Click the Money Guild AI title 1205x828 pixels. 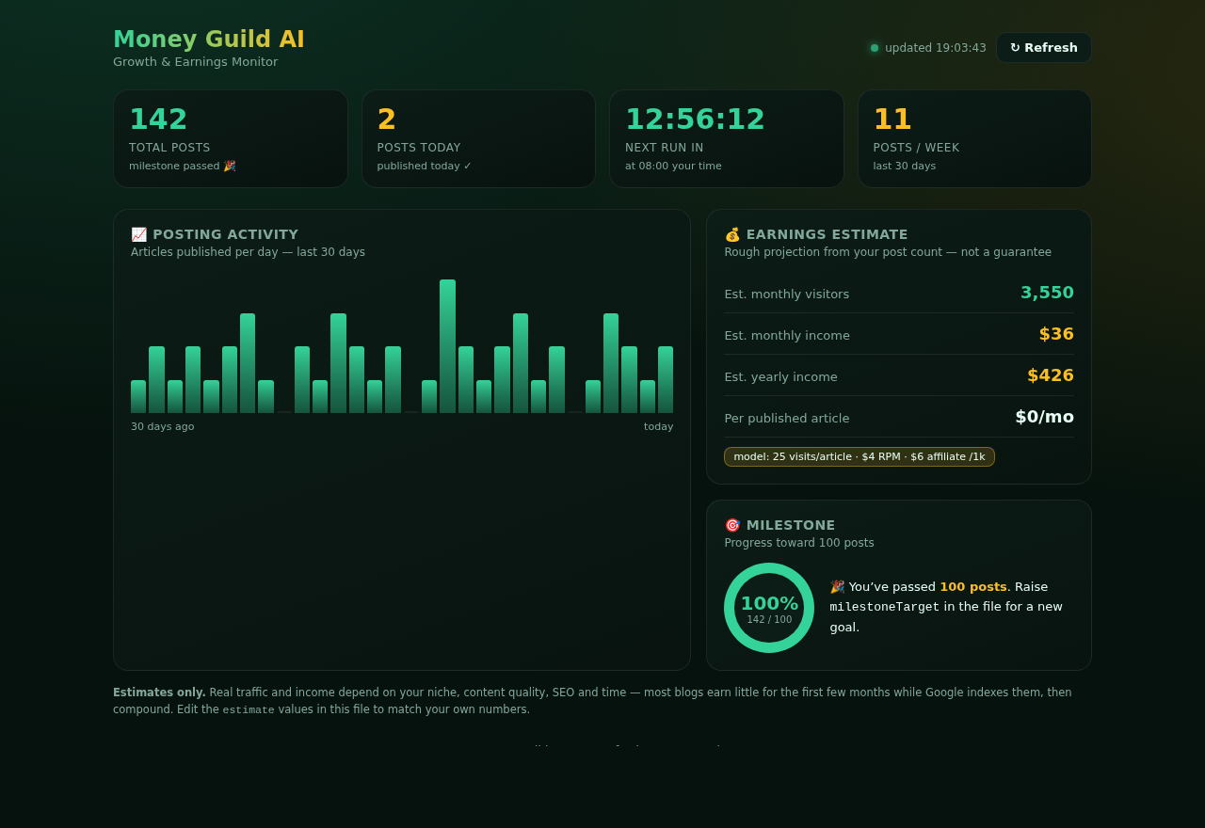(209, 40)
